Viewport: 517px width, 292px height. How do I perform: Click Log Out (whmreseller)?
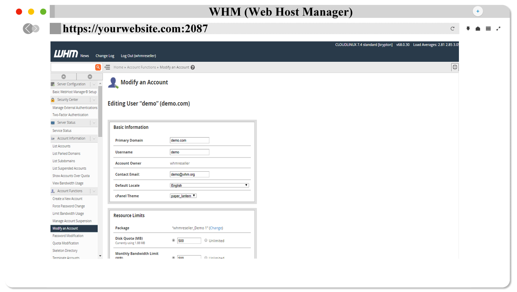click(x=138, y=56)
